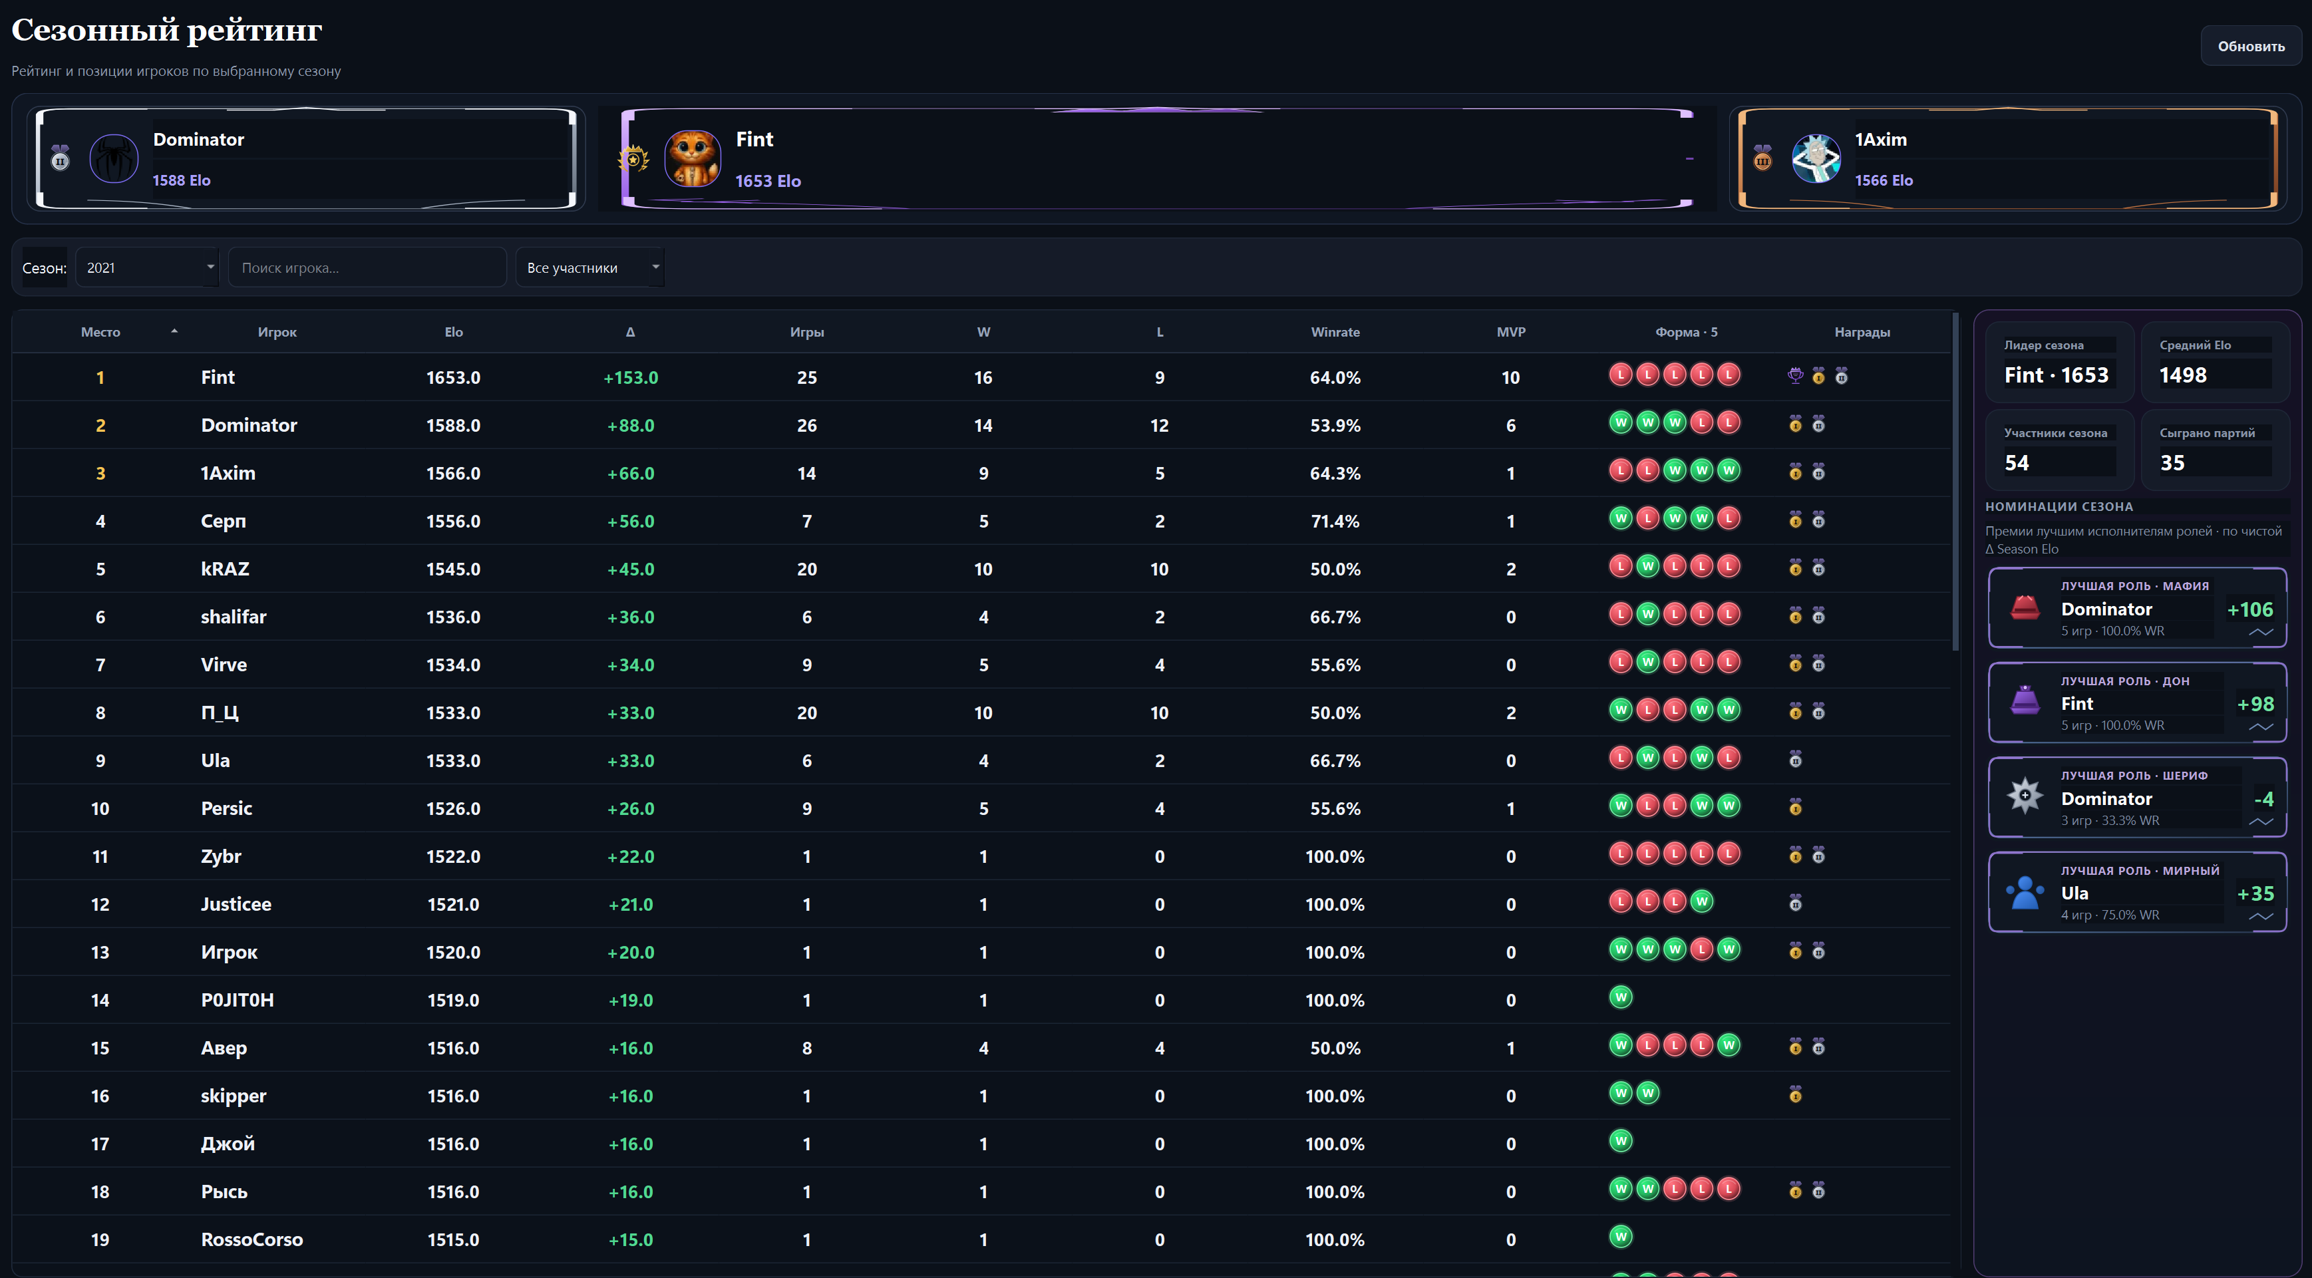Viewport: 2312px width, 1278px height.
Task: Click the sort arrow next to Место header
Action: coord(174,331)
